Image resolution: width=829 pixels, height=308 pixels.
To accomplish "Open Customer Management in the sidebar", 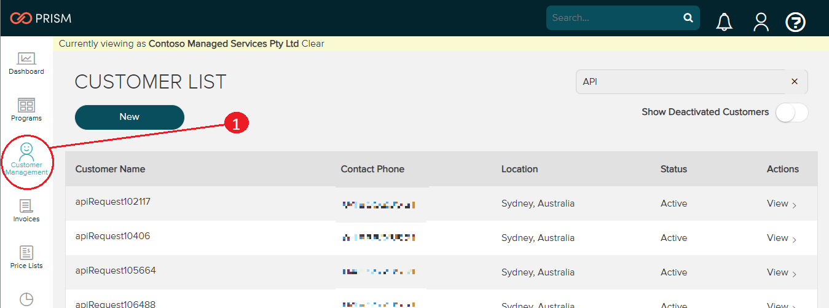I will 26,159.
